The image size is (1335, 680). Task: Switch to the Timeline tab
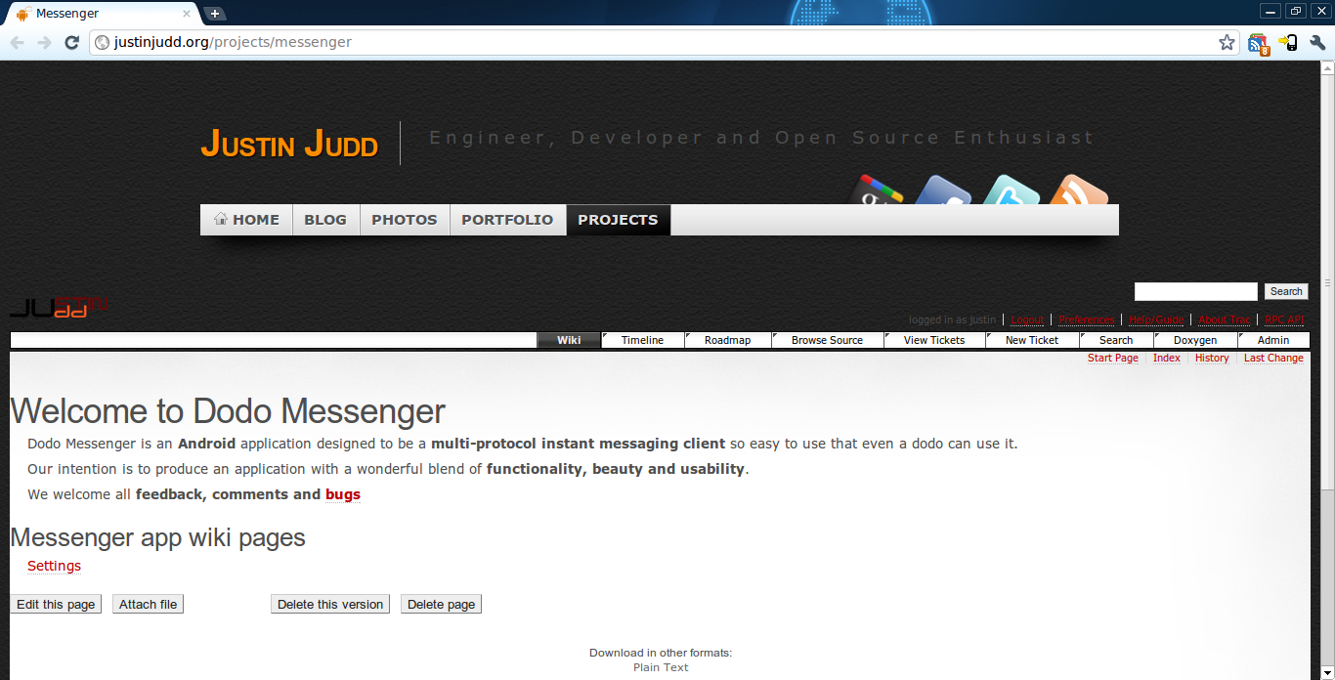click(642, 340)
